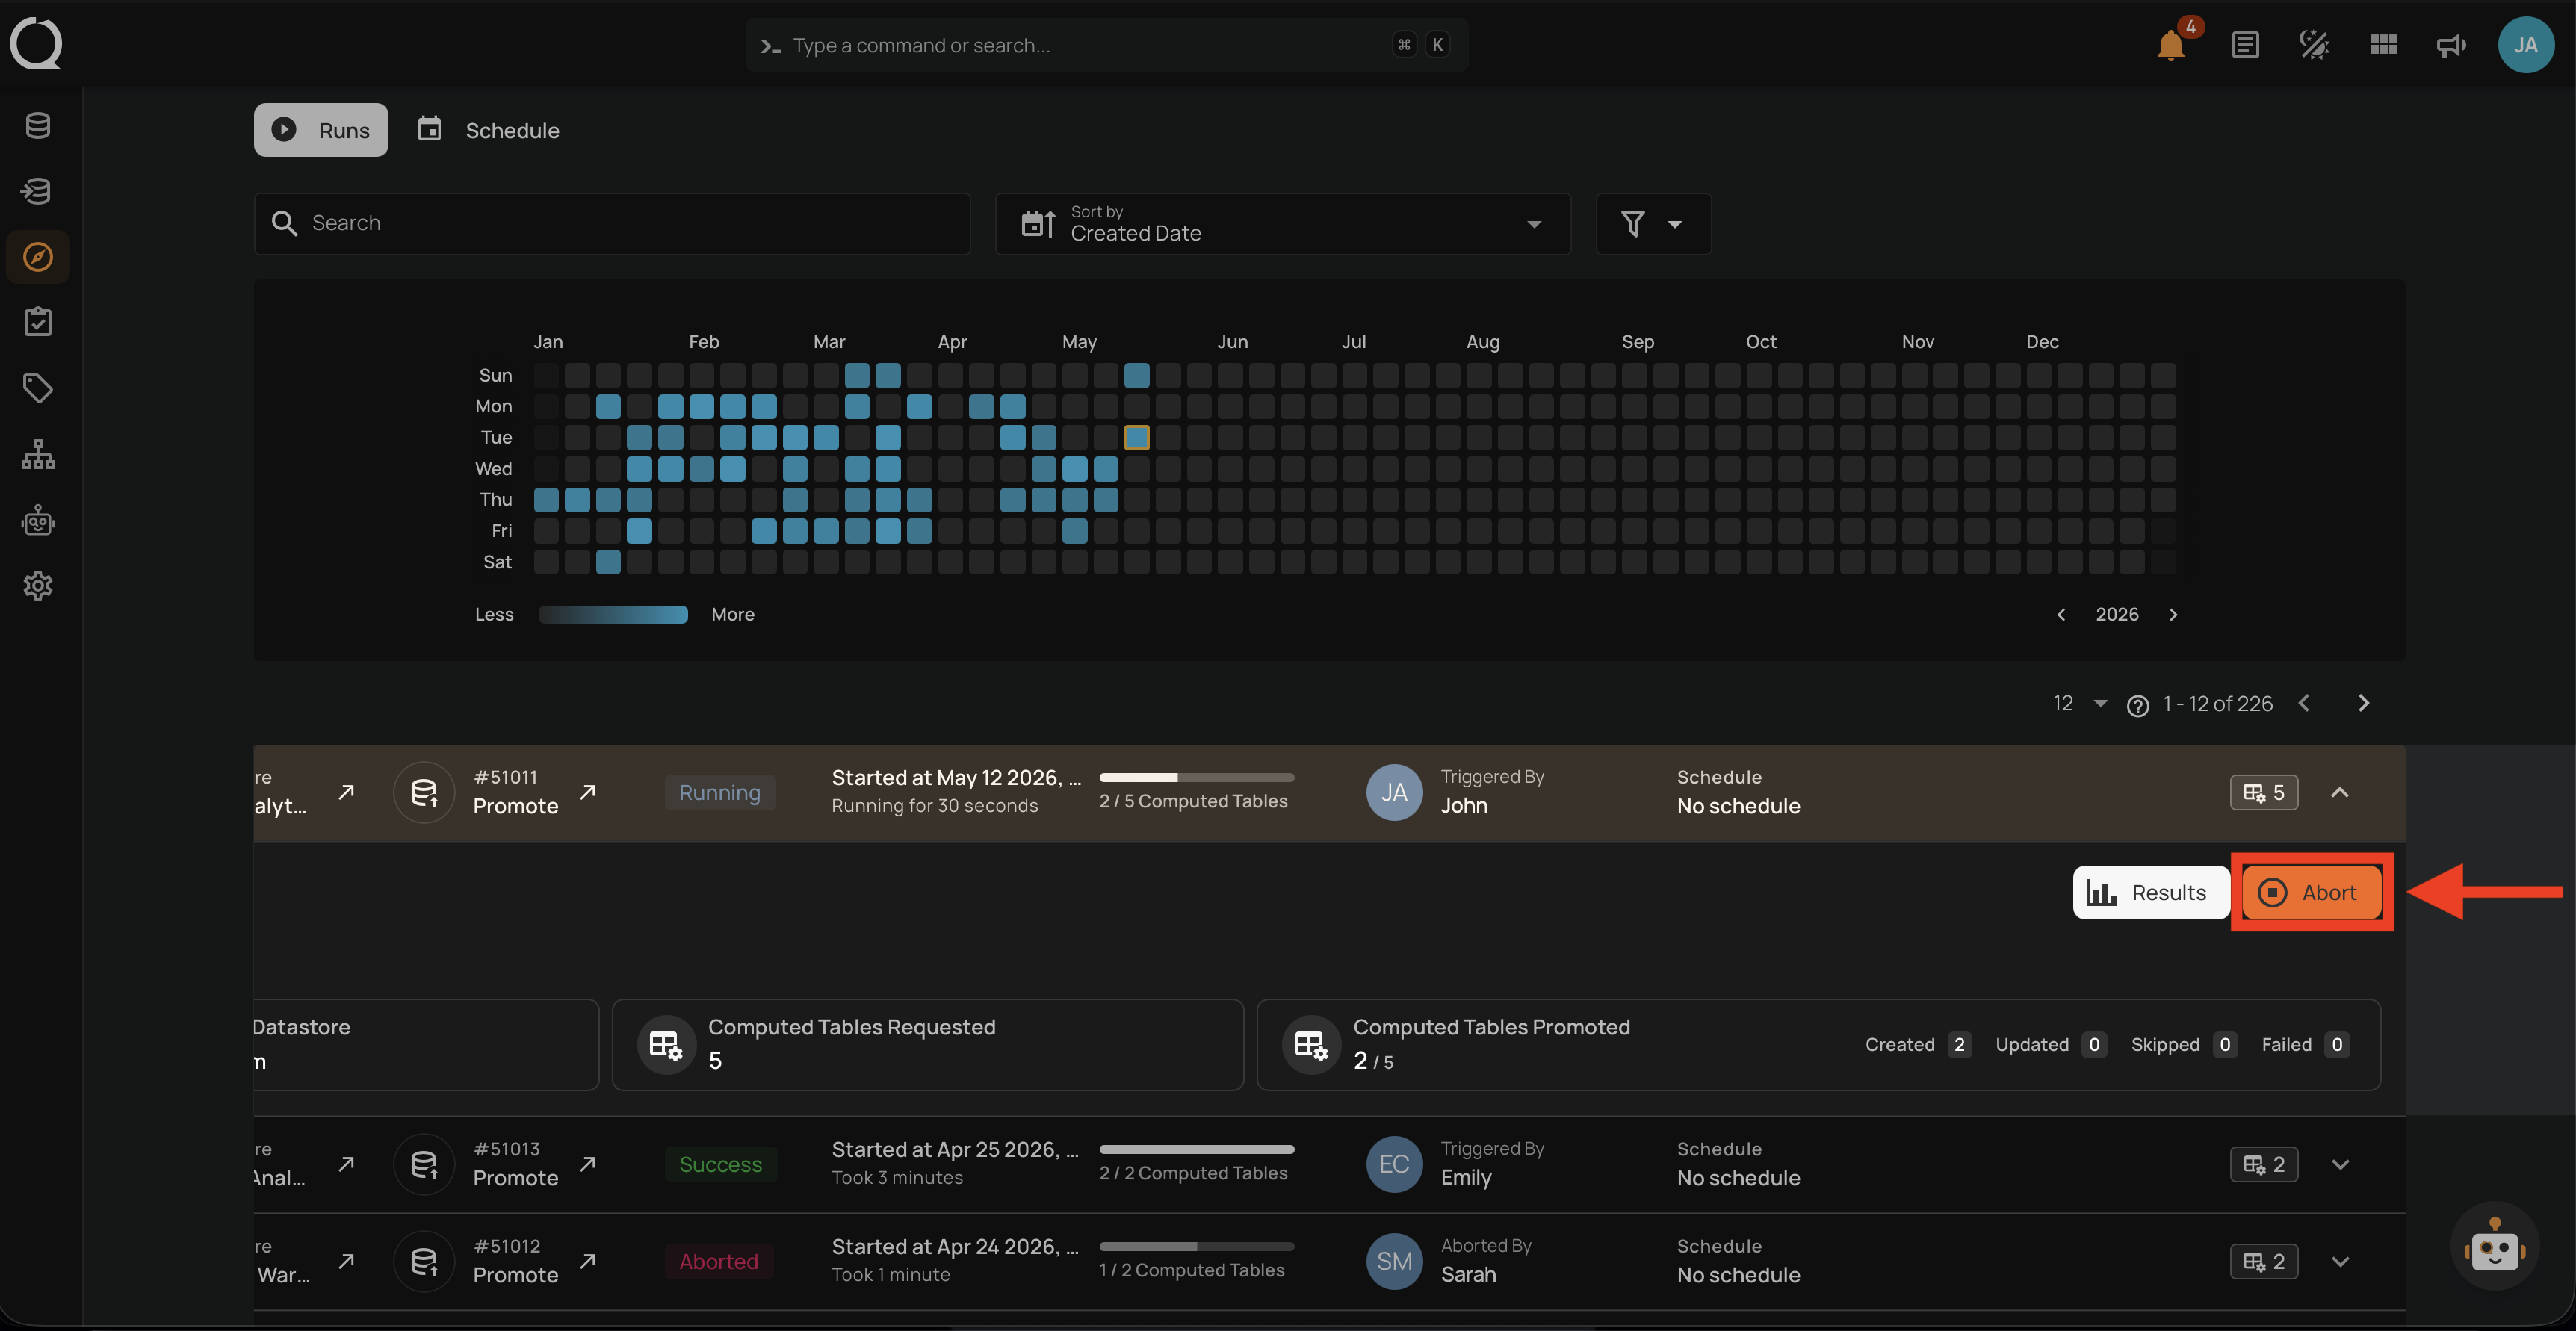Open the Tags icon in the sidebar
The image size is (2576, 1331).
[38, 388]
